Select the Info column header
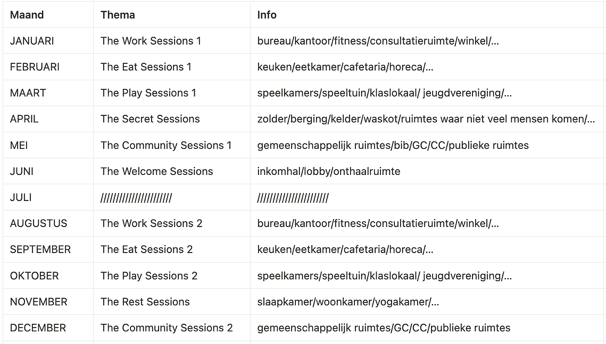The width and height of the screenshot is (606, 344). [428, 15]
